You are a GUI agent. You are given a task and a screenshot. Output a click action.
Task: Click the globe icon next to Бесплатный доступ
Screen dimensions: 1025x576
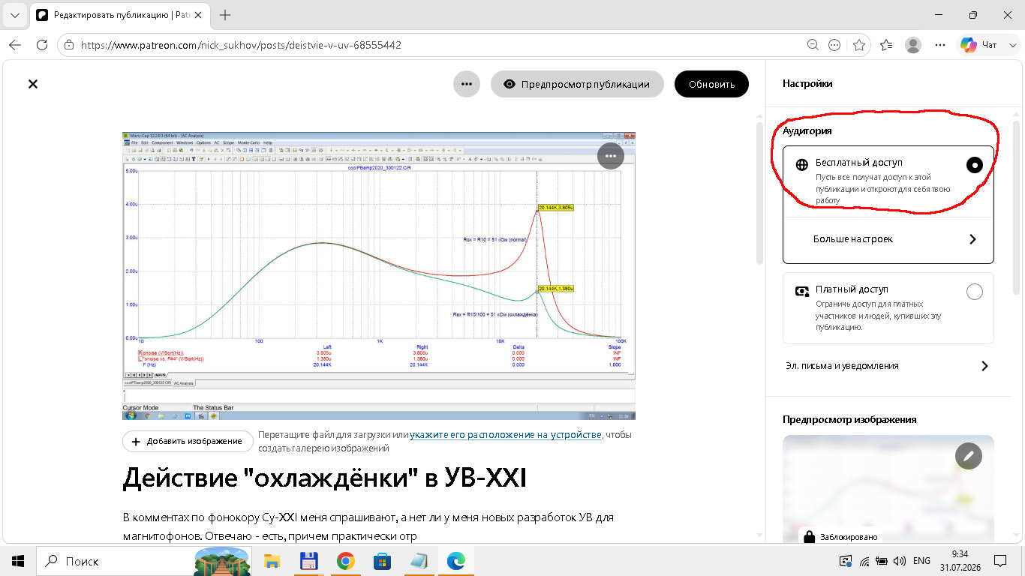coord(801,164)
